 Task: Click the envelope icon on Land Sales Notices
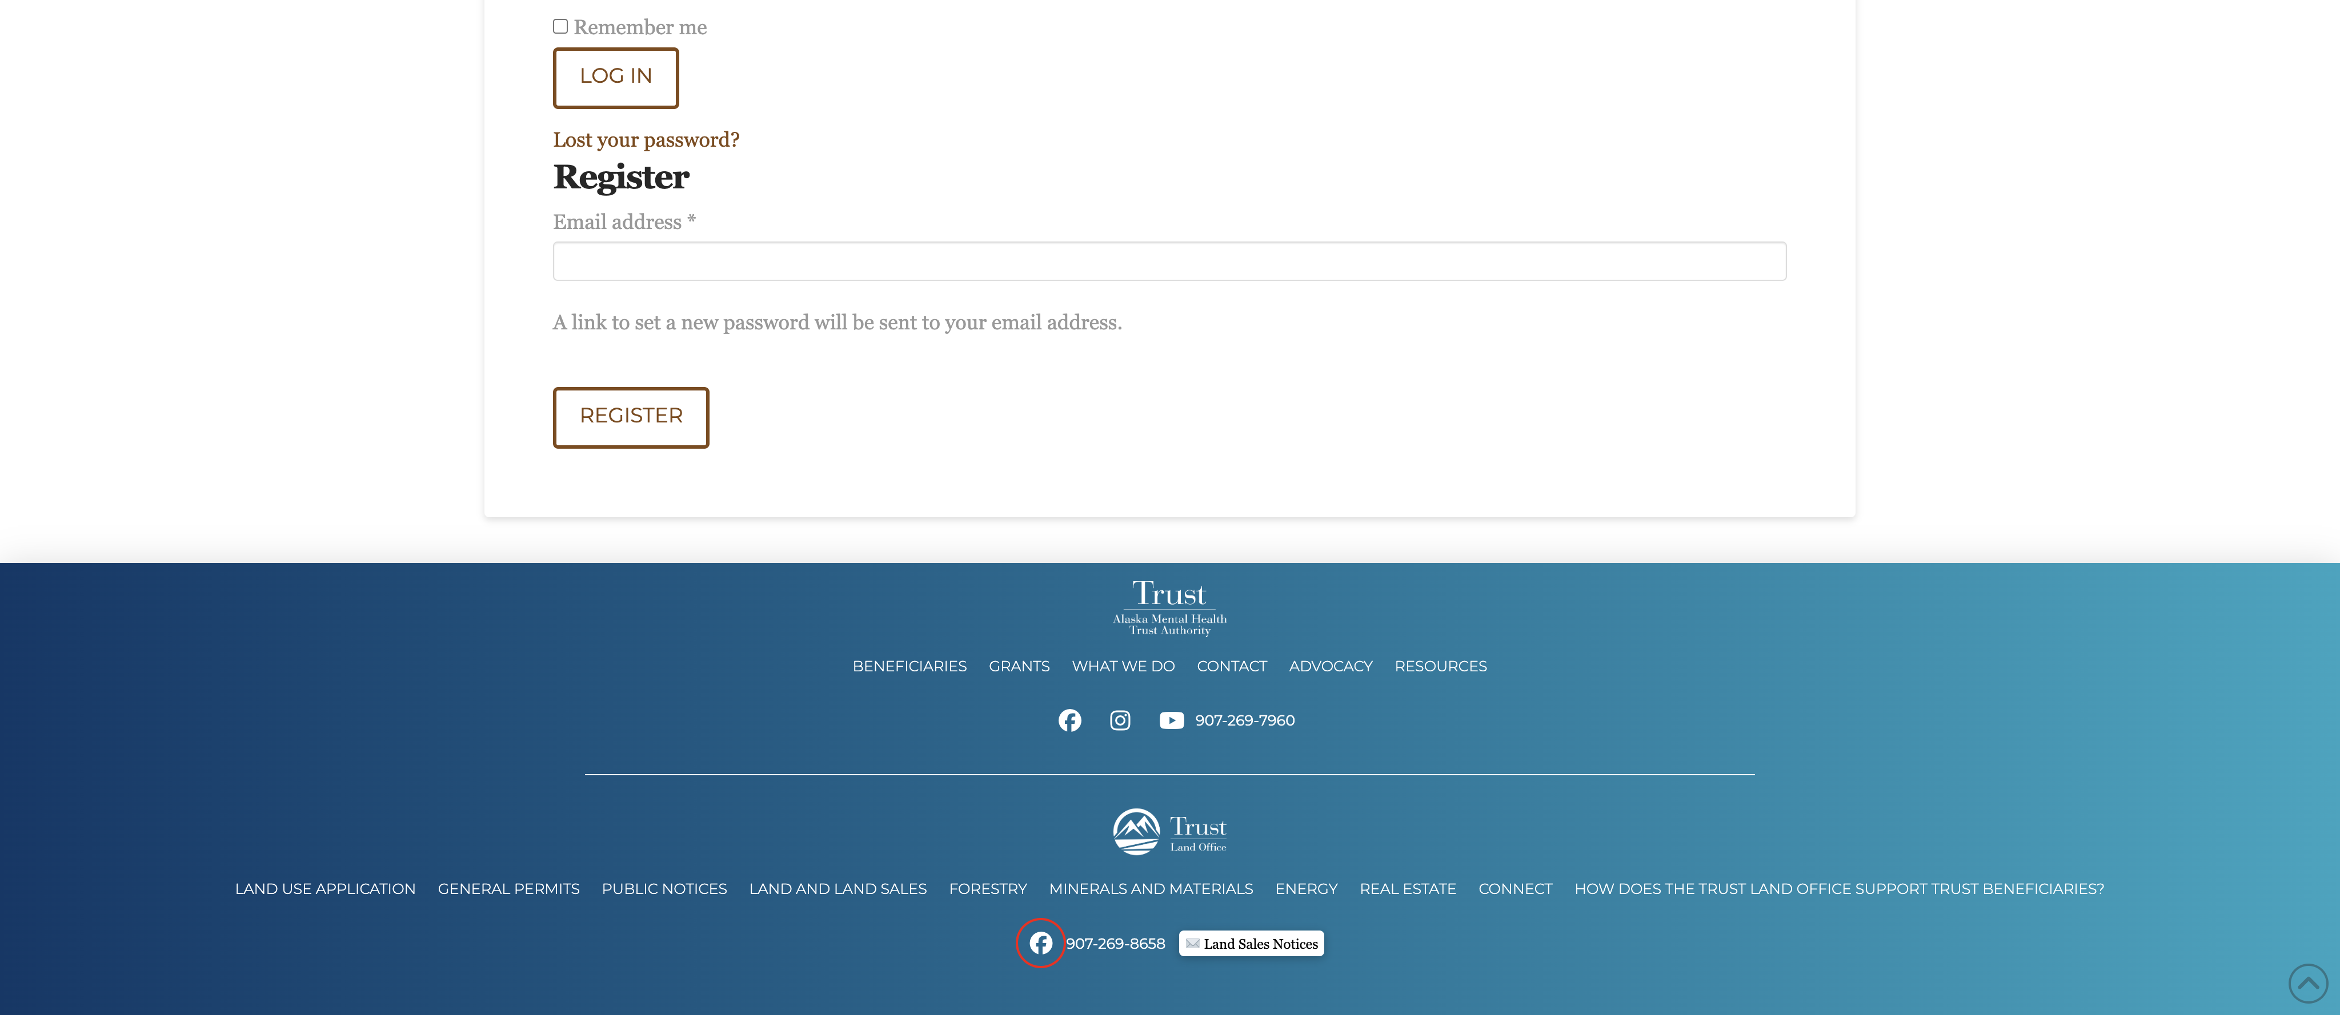coord(1193,943)
